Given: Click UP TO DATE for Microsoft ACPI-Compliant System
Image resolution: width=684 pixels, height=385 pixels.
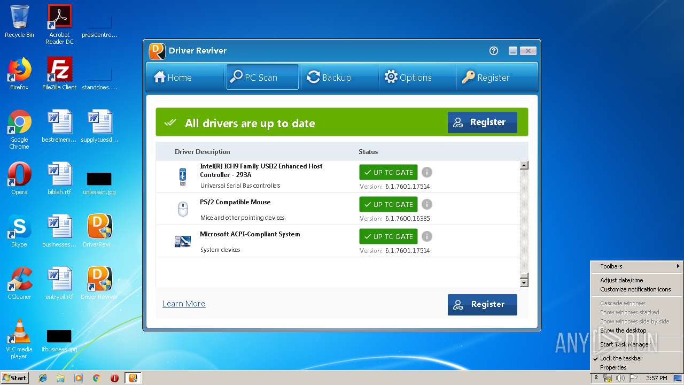Looking at the screenshot, I should point(388,236).
